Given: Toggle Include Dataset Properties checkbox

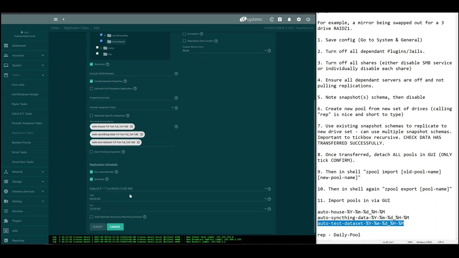Looking at the screenshot, I should point(91,81).
